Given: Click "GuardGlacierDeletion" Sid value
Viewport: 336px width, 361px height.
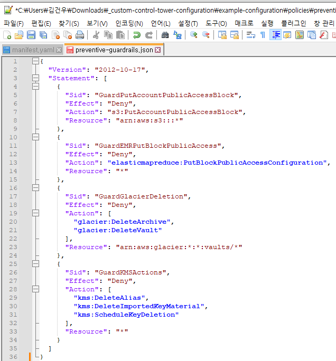Looking at the screenshot, I should (x=141, y=196).
